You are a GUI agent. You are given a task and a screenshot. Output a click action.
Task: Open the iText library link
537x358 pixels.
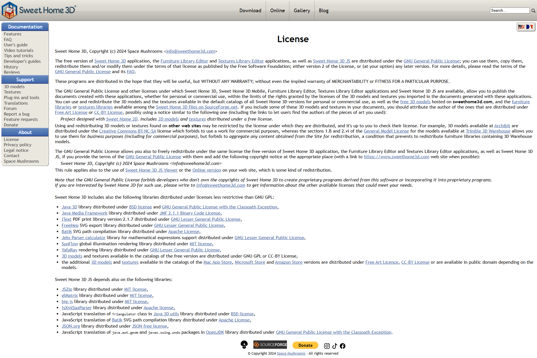click(x=66, y=219)
